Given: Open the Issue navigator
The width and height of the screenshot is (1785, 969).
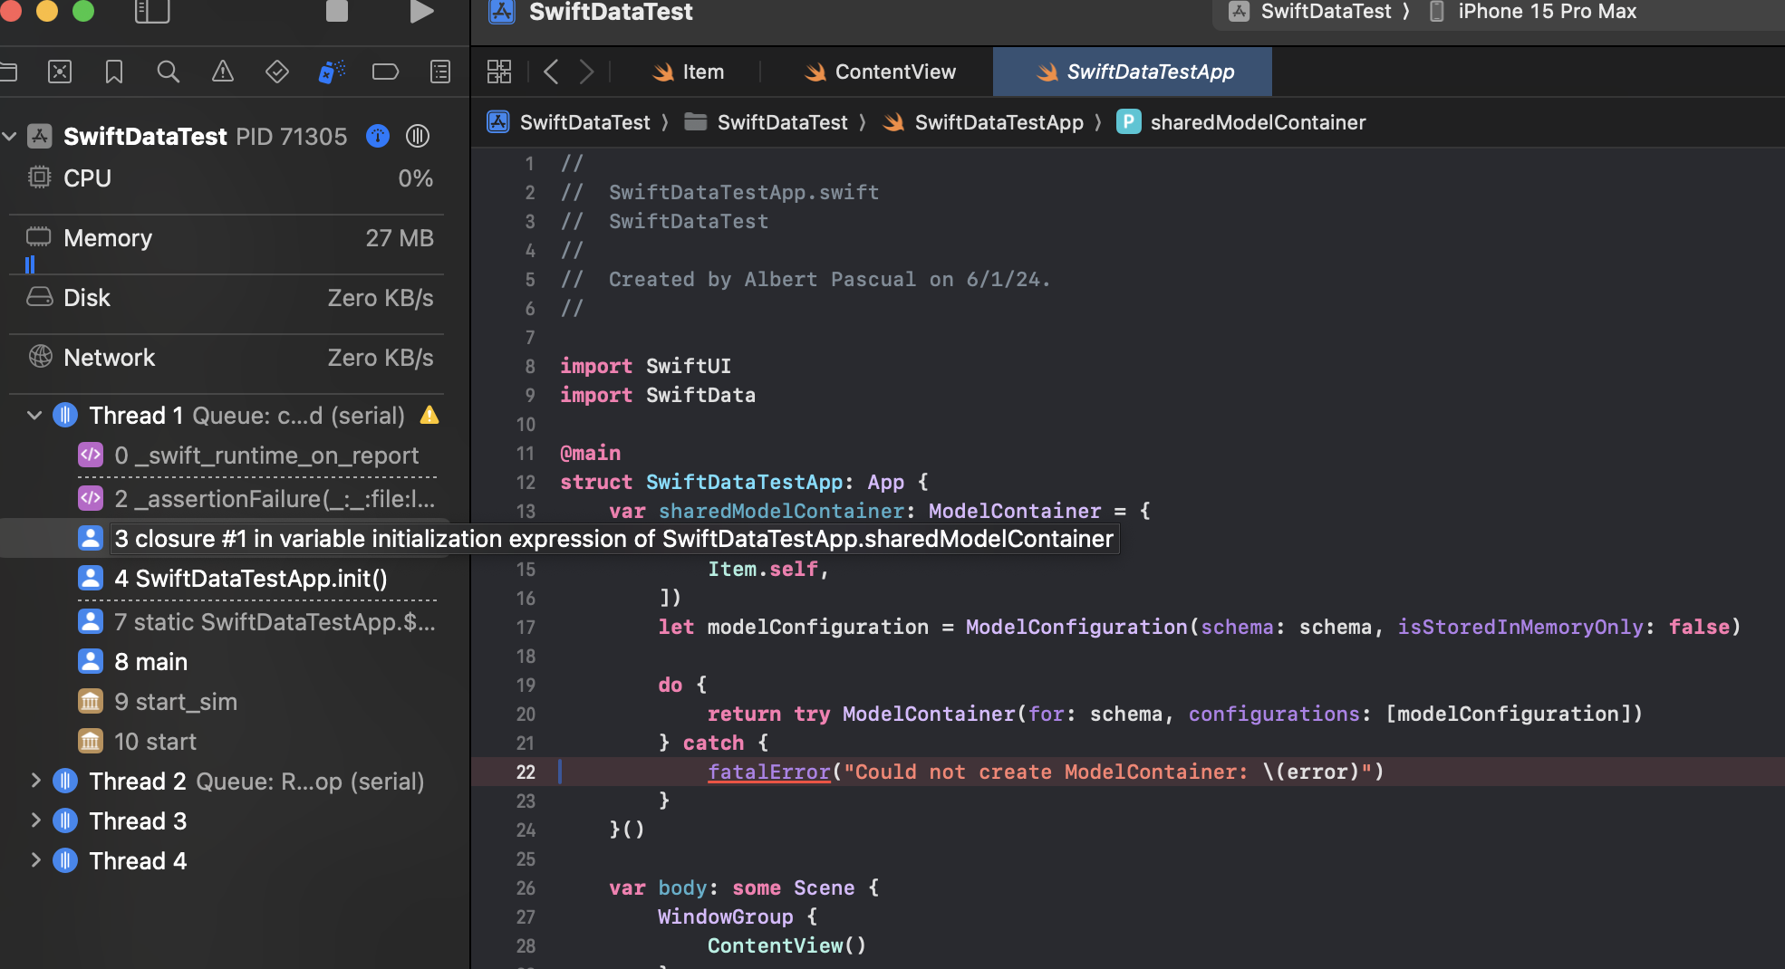Looking at the screenshot, I should click(223, 72).
